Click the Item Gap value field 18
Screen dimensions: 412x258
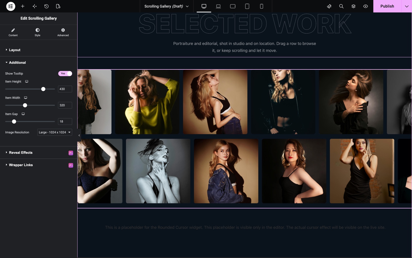(65, 122)
